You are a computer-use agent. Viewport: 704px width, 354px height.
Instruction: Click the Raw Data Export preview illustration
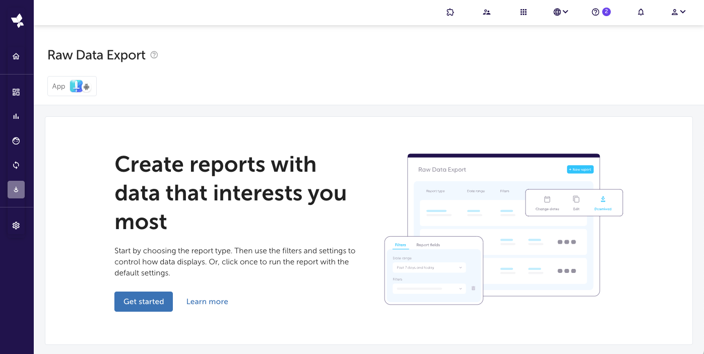pyautogui.click(x=503, y=229)
